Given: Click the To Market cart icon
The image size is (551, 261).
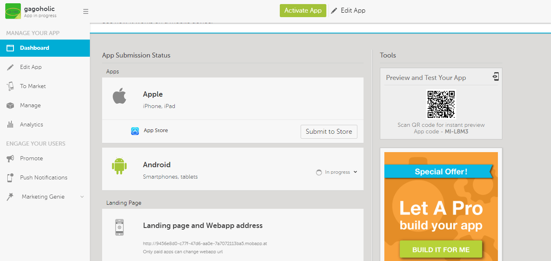Looking at the screenshot, I should click(x=10, y=86).
